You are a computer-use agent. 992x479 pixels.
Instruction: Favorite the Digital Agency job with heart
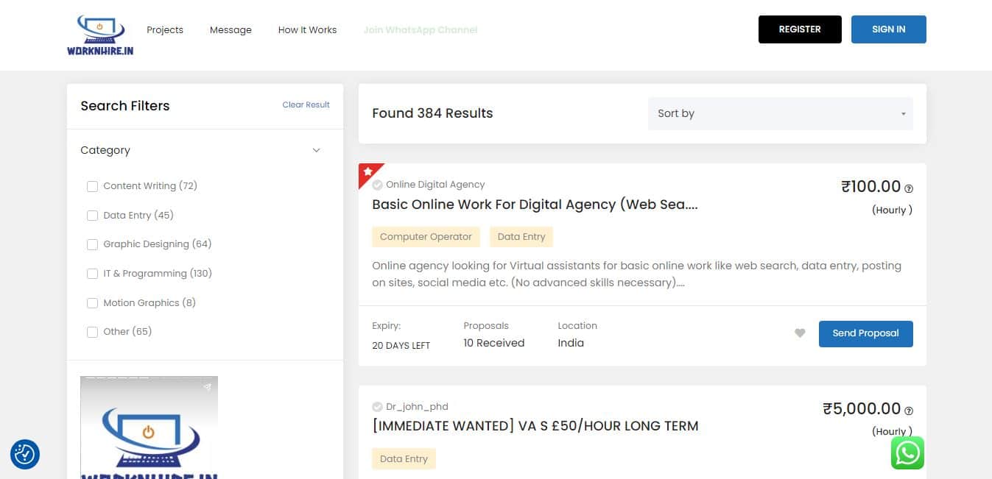coord(800,333)
